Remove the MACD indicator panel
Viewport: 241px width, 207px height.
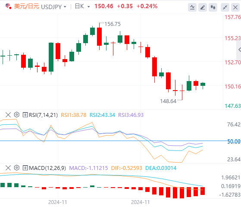pos(8,168)
